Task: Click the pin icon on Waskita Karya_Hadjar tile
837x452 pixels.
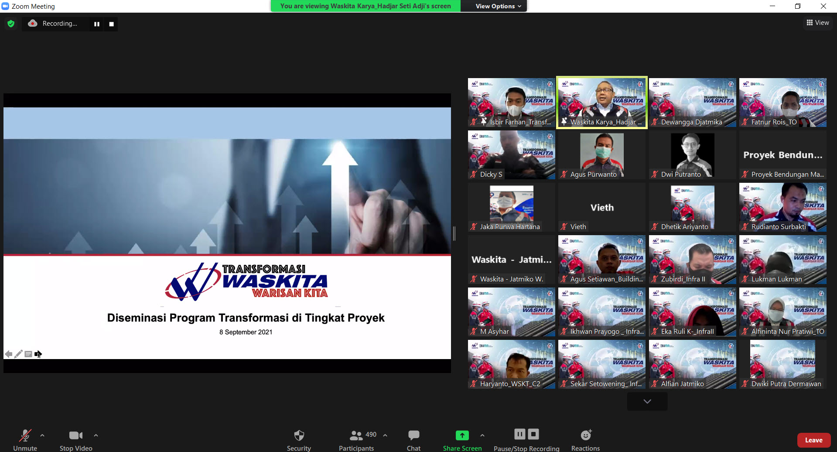Action: pyautogui.click(x=564, y=122)
